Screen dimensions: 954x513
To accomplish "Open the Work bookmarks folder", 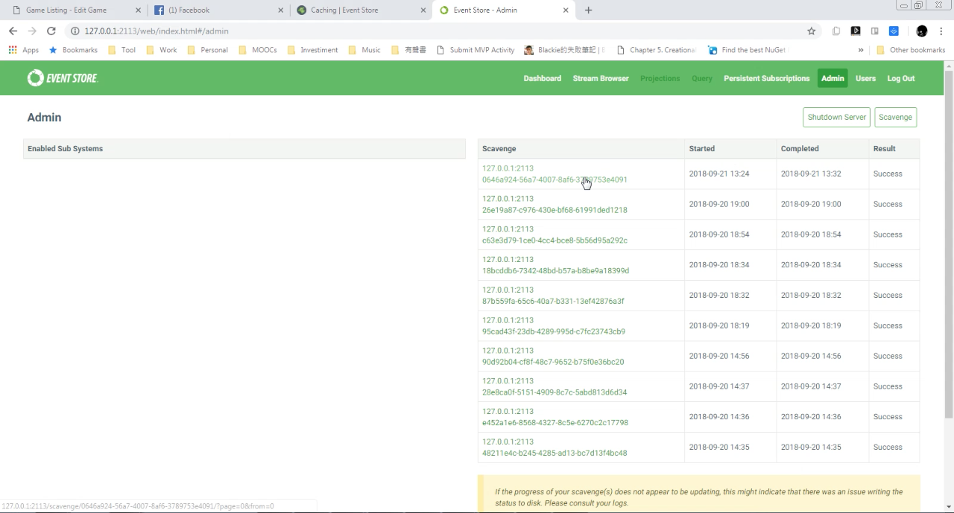I will pyautogui.click(x=161, y=50).
